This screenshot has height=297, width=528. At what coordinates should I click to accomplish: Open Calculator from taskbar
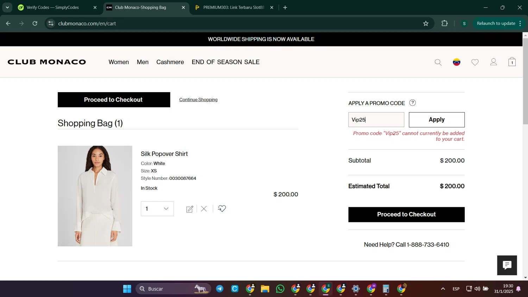386,289
